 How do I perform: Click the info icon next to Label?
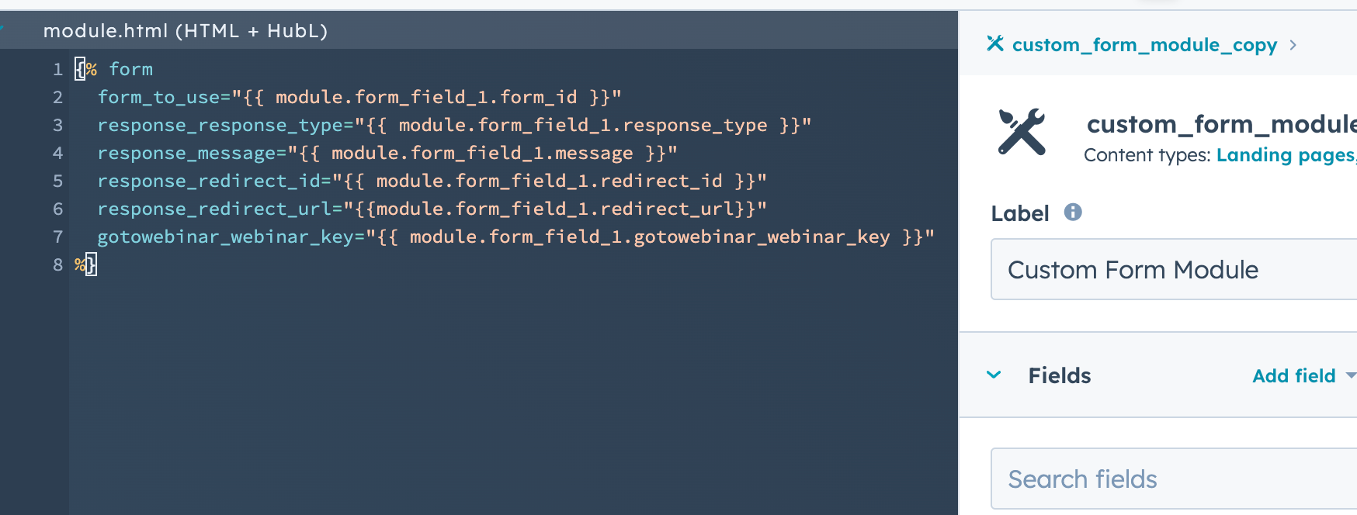click(x=1074, y=212)
